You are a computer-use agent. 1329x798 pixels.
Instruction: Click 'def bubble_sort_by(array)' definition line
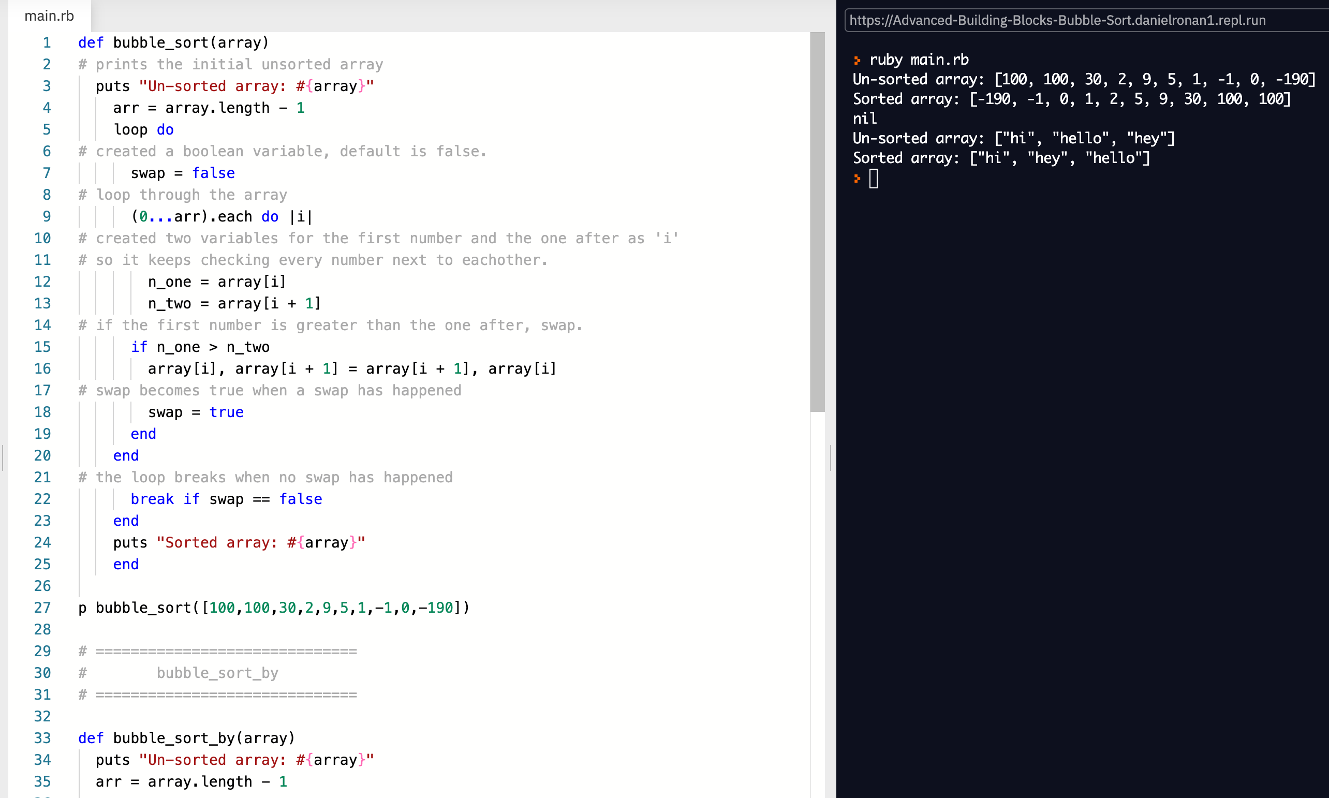(x=186, y=738)
